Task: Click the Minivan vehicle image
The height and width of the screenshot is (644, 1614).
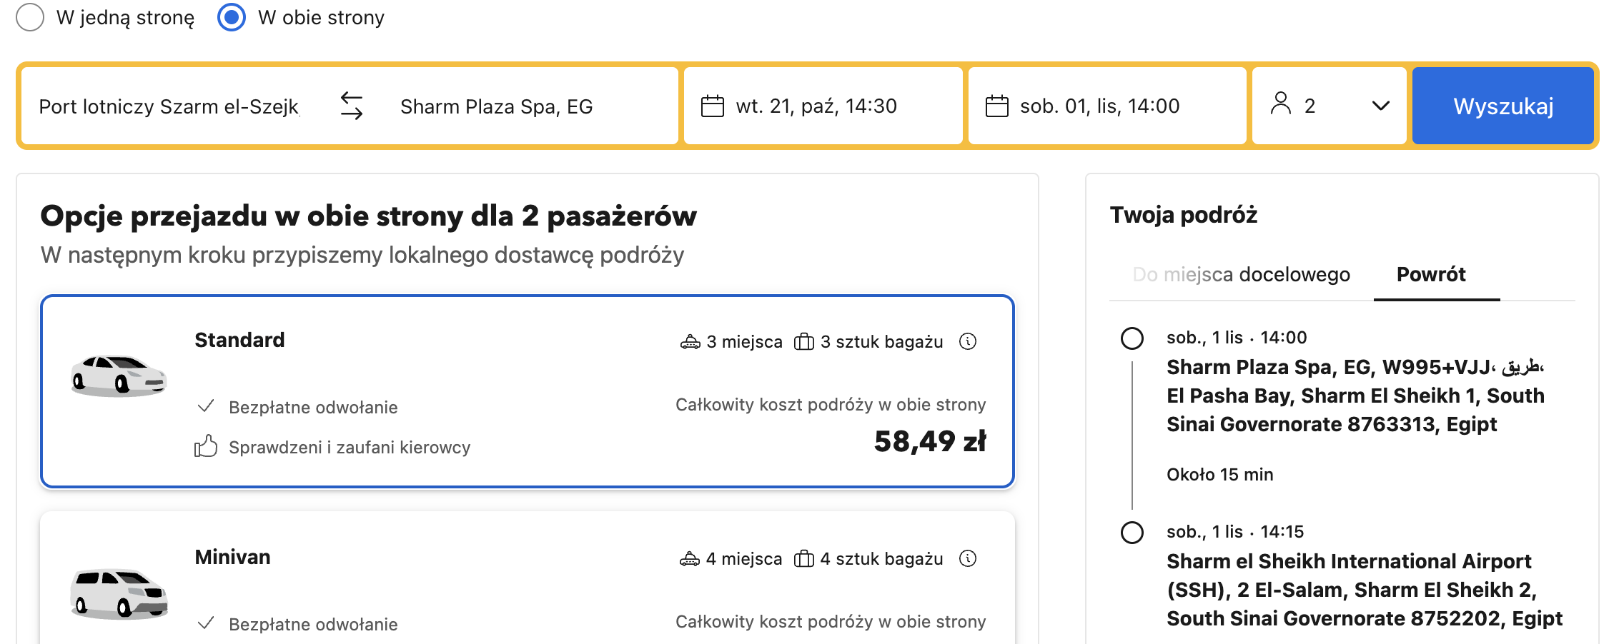Action: click(119, 593)
